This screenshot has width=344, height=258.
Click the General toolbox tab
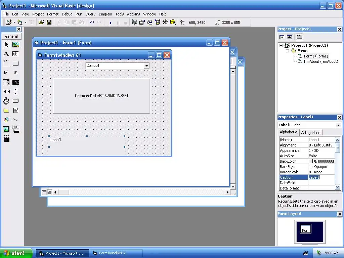pyautogui.click(x=11, y=36)
